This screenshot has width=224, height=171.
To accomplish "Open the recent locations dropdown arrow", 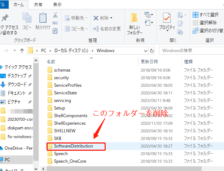I will 14,50.
